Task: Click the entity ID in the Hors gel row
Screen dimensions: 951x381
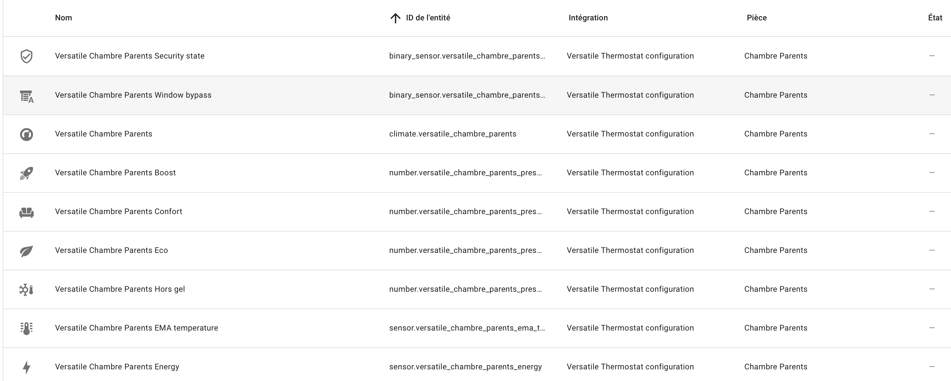Action: tap(465, 289)
